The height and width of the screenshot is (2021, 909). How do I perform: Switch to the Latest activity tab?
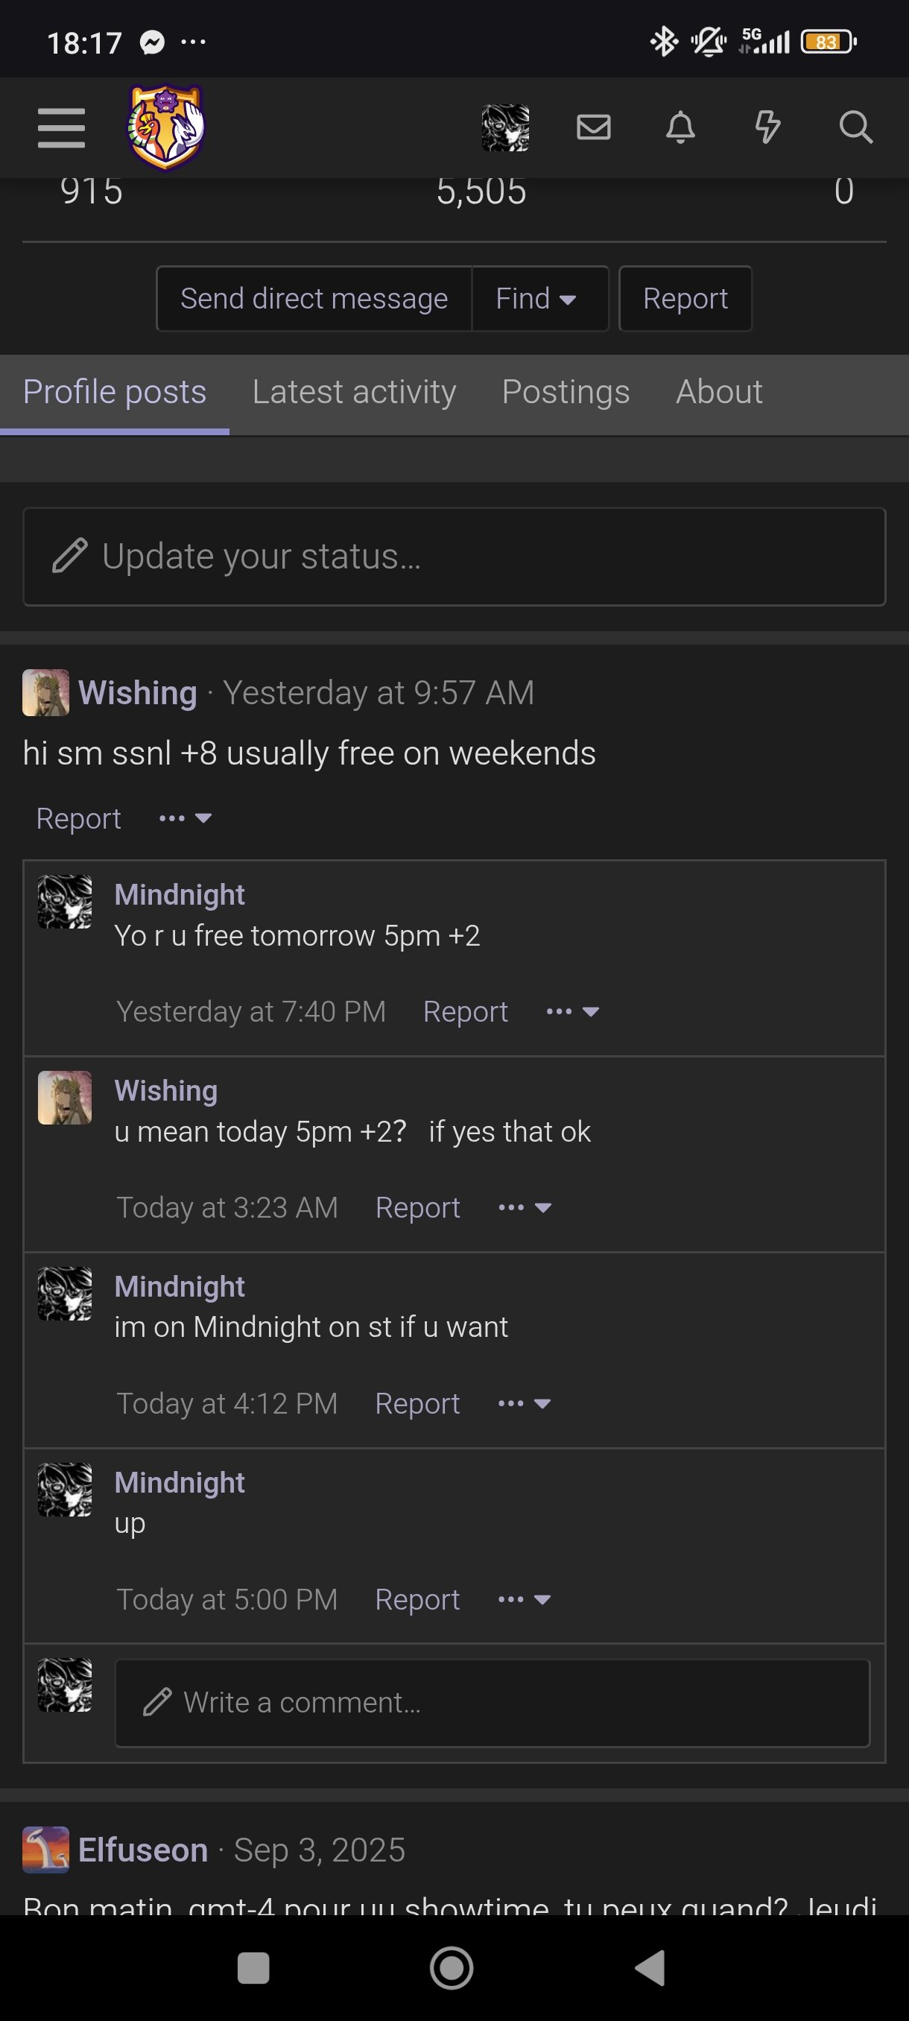click(355, 392)
